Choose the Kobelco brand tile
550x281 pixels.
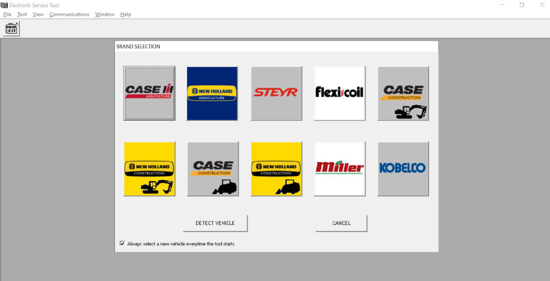click(403, 169)
